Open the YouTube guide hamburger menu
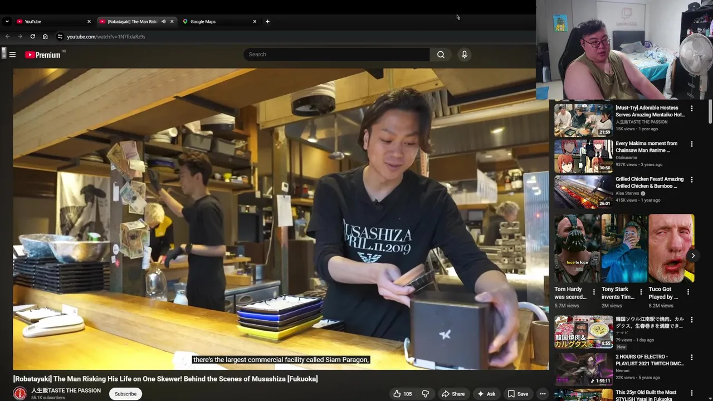 click(12, 55)
